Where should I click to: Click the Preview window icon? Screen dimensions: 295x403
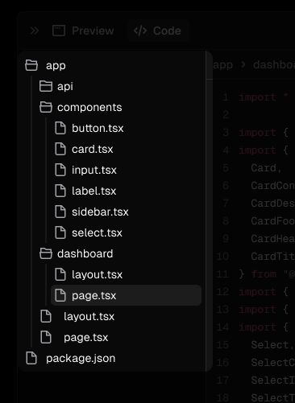(59, 31)
